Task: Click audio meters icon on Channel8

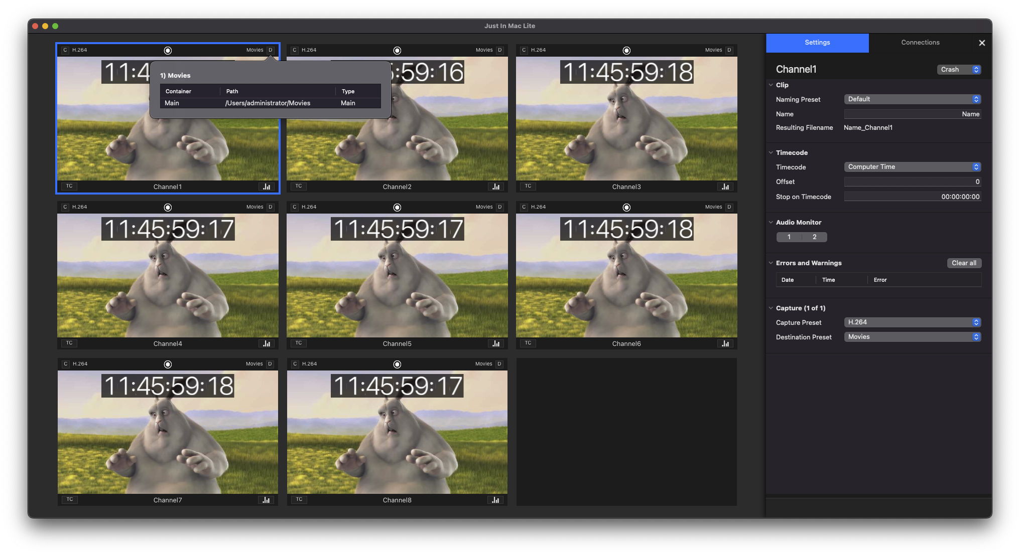Action: click(495, 500)
